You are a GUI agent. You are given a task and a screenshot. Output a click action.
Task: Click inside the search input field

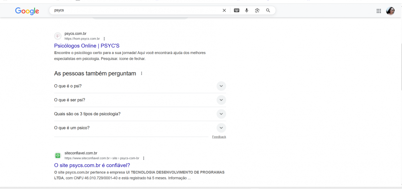(134, 10)
